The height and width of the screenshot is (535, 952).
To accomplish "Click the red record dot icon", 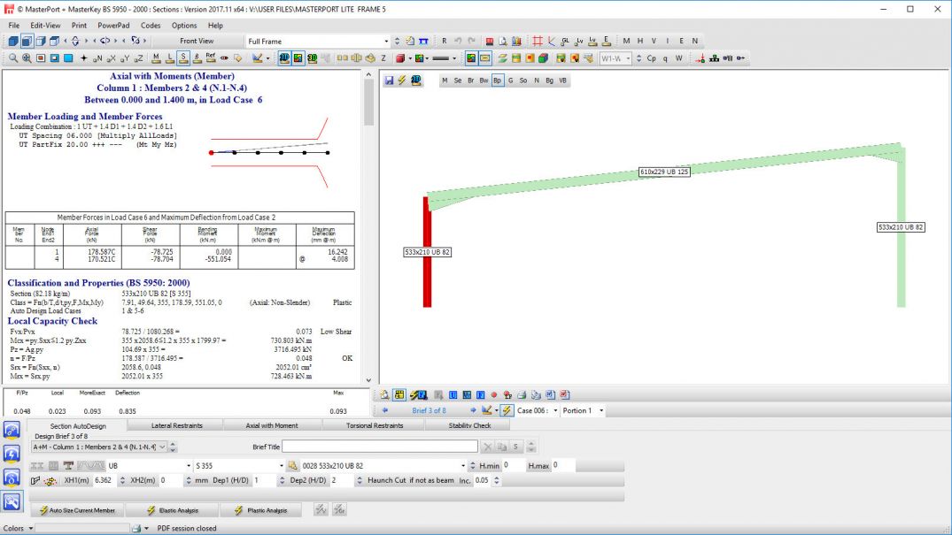I will coord(493,395).
